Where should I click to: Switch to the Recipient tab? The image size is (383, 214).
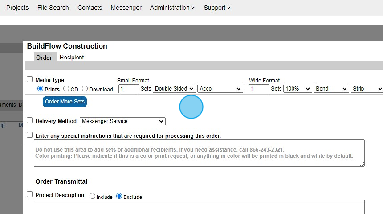point(72,58)
